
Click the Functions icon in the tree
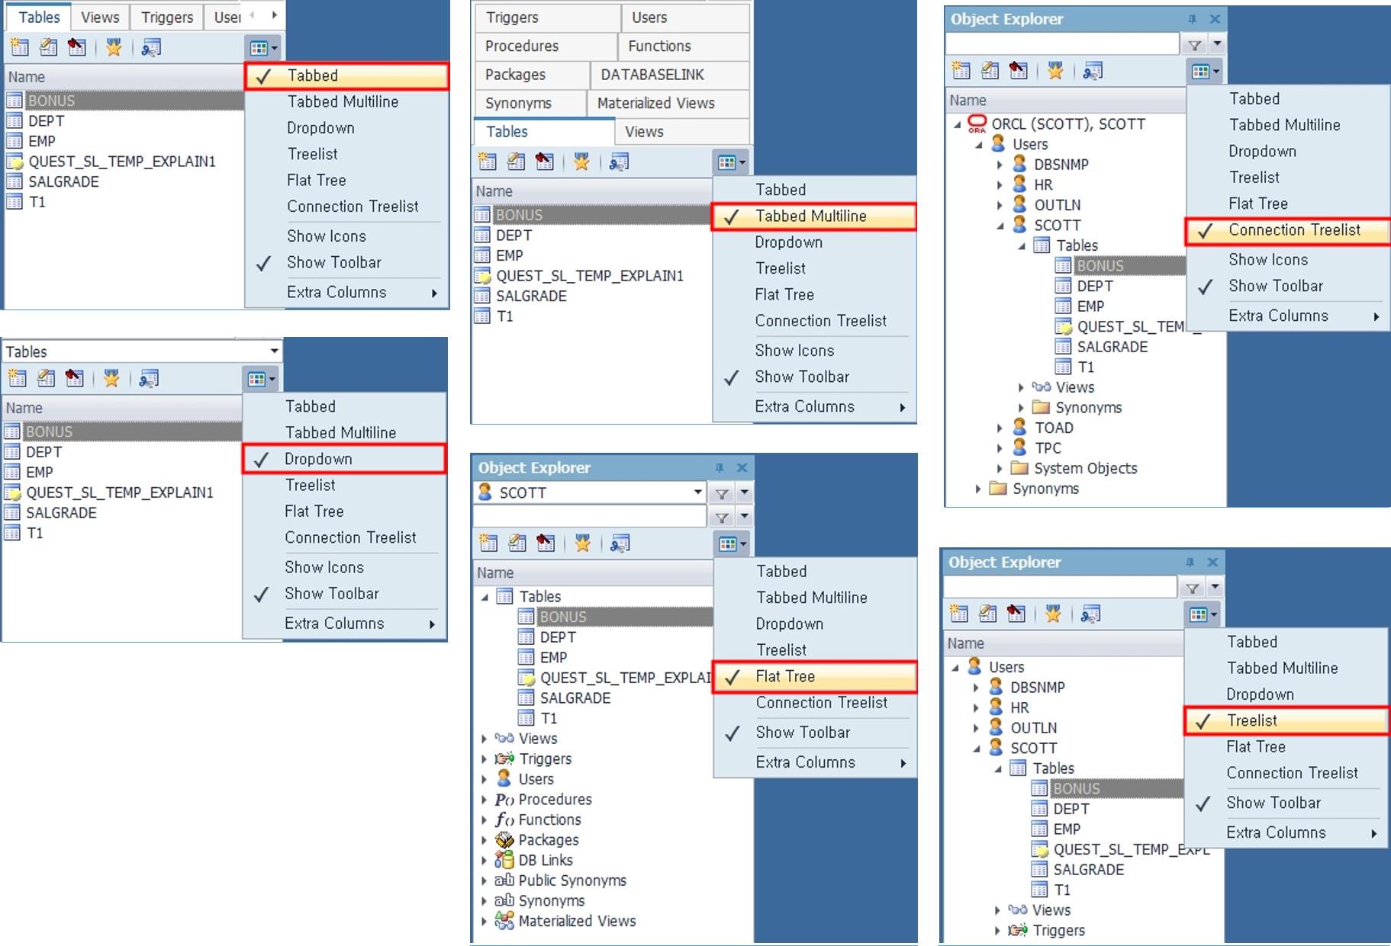(x=504, y=820)
